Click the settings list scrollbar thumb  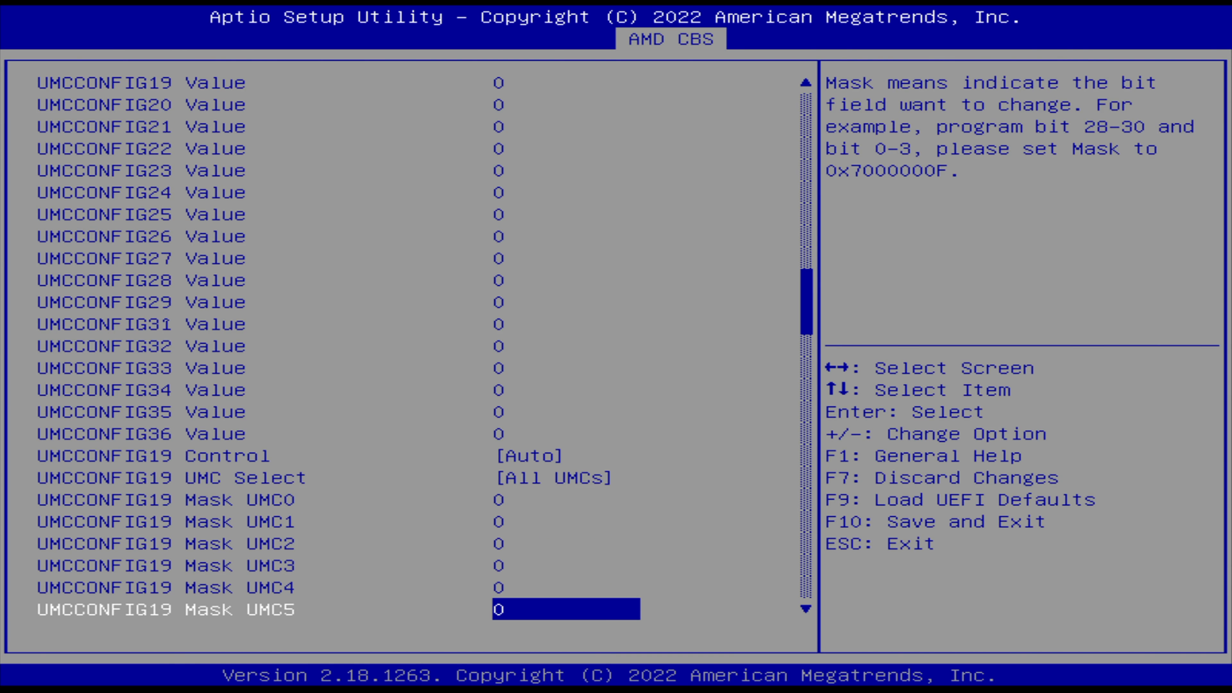[806, 301]
